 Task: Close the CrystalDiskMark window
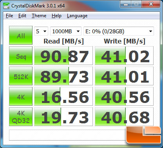(151, 4)
